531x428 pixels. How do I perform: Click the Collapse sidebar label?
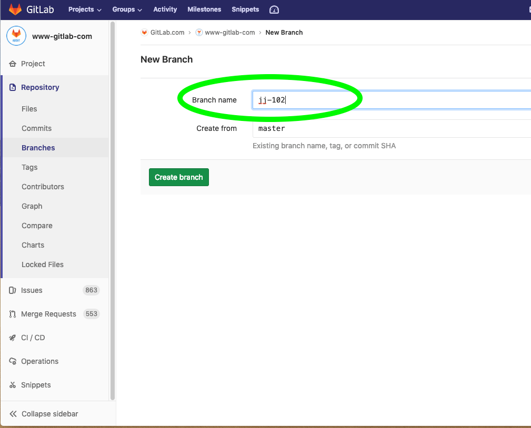[x=50, y=414]
